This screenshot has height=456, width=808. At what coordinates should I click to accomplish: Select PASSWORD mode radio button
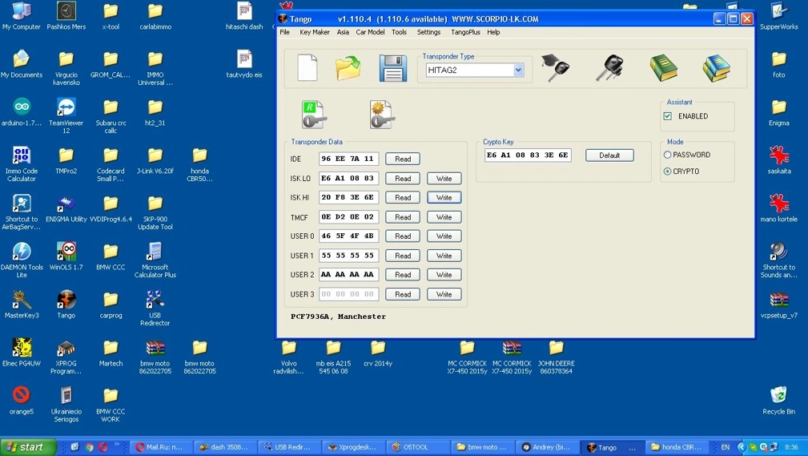tap(667, 155)
